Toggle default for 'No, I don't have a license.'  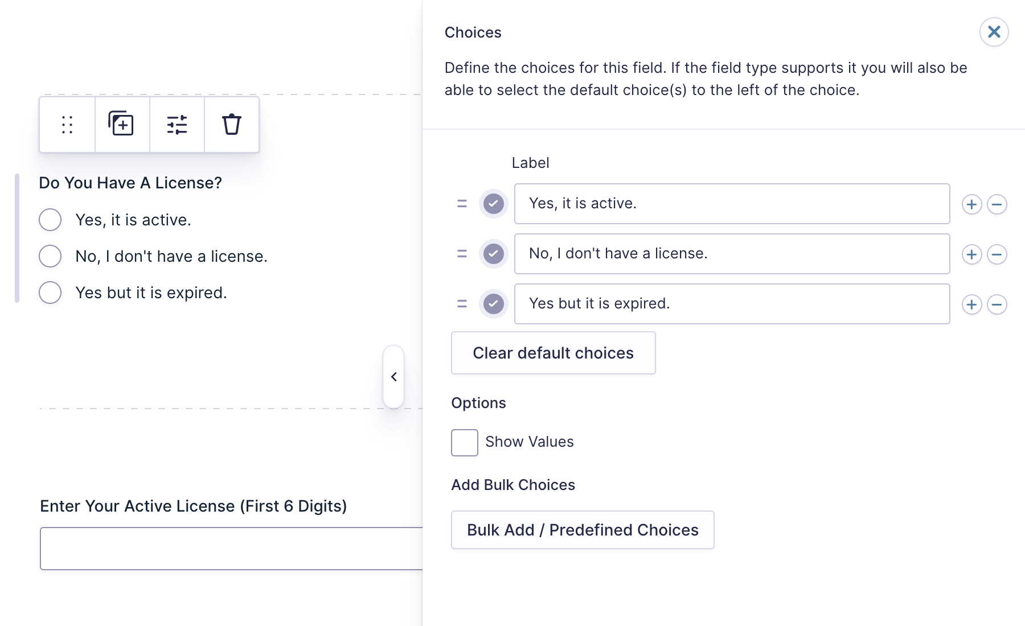[493, 254]
